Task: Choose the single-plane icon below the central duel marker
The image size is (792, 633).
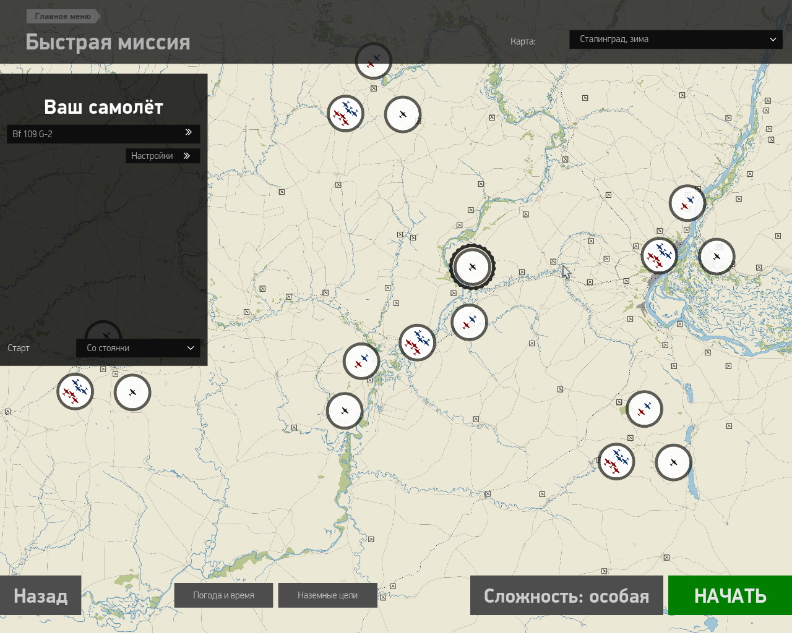Action: pyautogui.click(x=345, y=410)
